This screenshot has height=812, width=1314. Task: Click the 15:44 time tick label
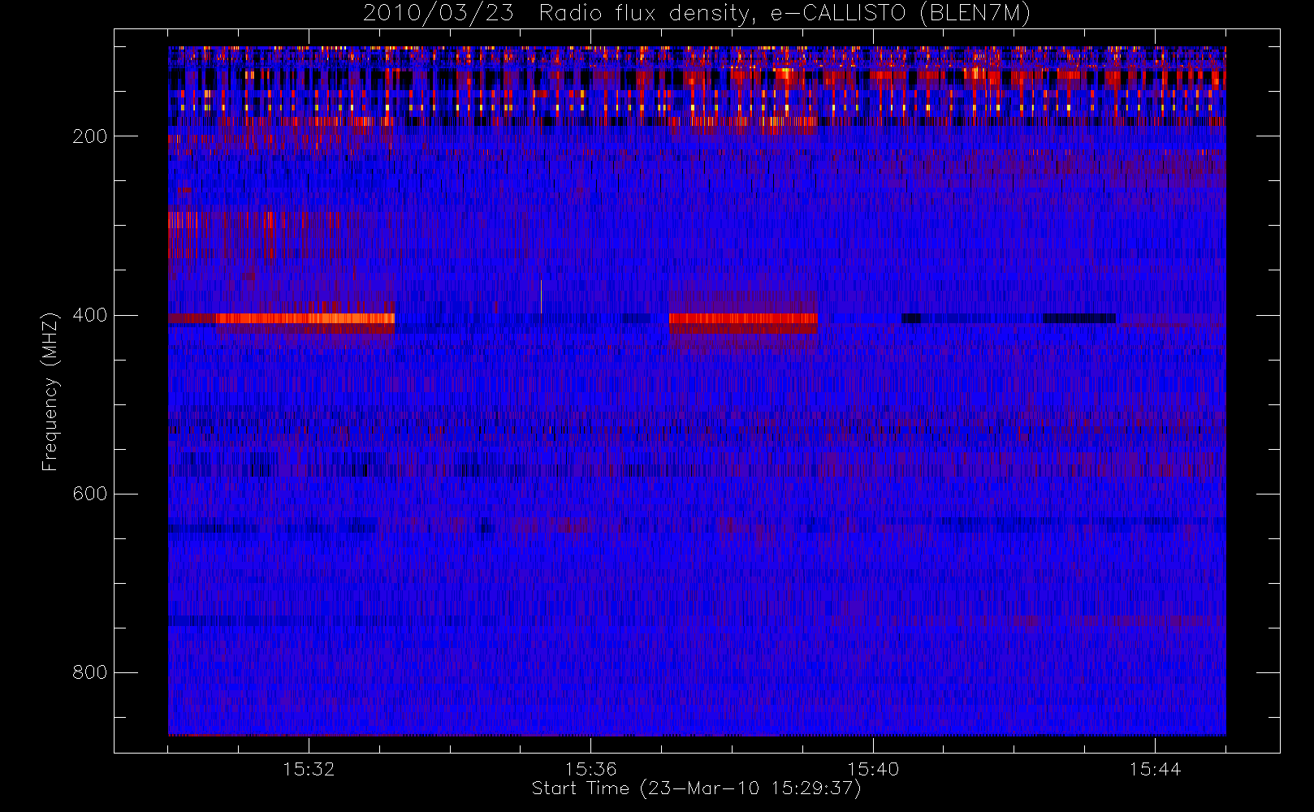1155,769
